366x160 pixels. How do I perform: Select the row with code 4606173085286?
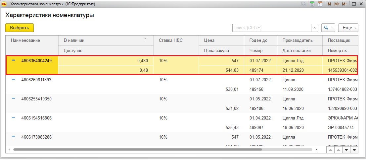coord(36,137)
